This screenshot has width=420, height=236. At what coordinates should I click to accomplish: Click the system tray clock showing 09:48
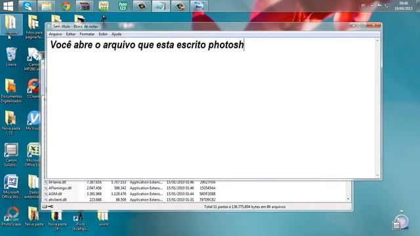coord(404,6)
